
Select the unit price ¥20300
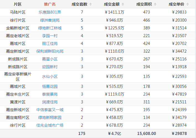click(x=179, y=20)
